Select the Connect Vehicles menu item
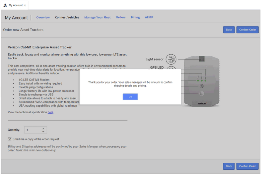This screenshot has width=261, height=174. coord(67,17)
